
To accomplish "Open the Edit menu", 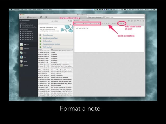I will [x=25, y=10].
